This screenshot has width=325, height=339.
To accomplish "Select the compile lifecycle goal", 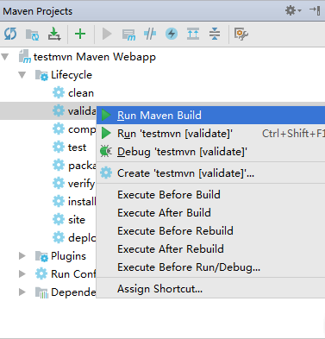I will tap(82, 129).
